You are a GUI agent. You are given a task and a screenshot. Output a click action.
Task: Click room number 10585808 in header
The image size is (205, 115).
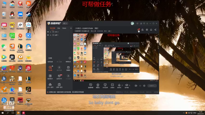point(100,31)
